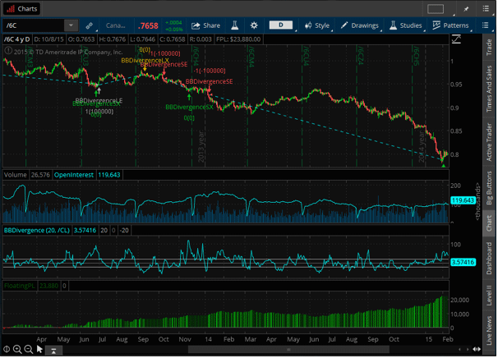Click the Share button
Screen dimensions: 498x358
tap(206, 25)
